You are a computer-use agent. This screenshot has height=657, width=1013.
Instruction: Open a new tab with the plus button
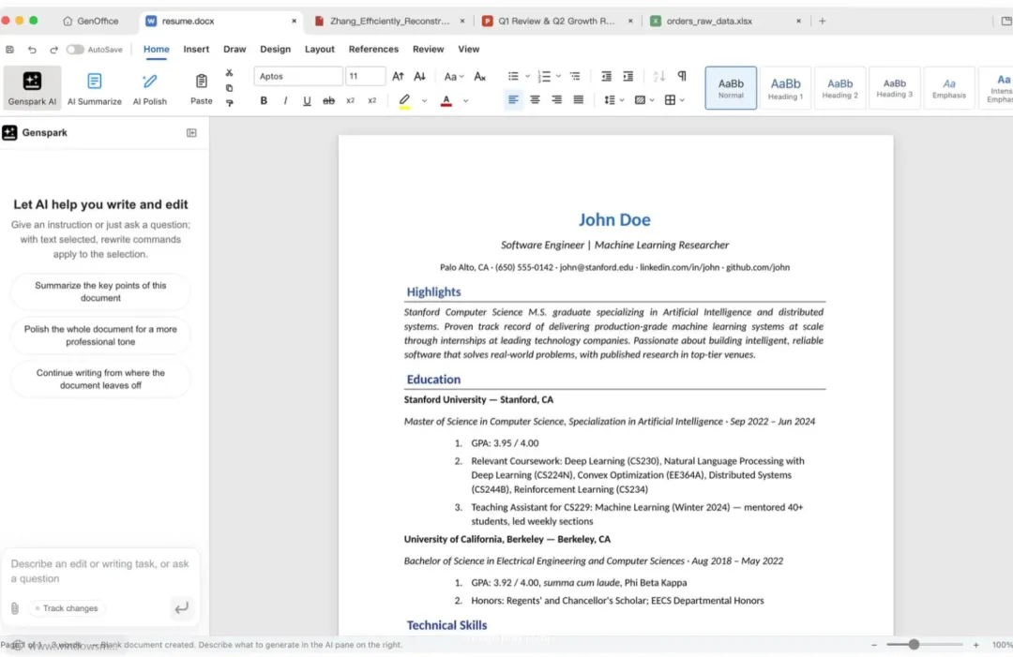(823, 21)
